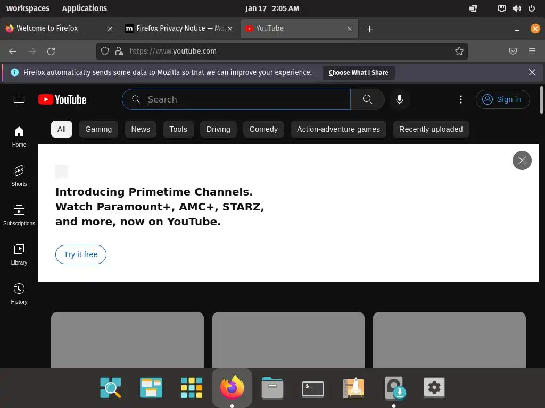Open Subscriptions in the sidebar
The width and height of the screenshot is (545, 408).
click(x=19, y=216)
